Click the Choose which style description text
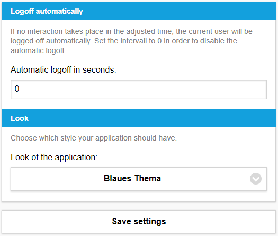Viewport: 278px width, 236px height. 94,138
